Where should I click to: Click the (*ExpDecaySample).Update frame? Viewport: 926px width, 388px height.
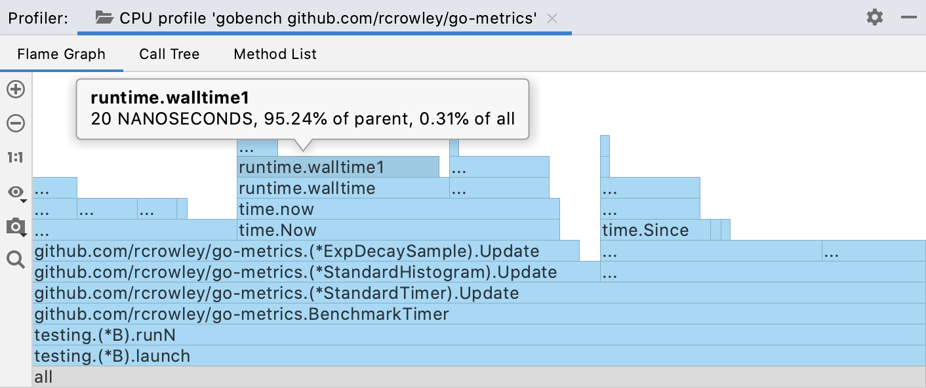click(306, 251)
